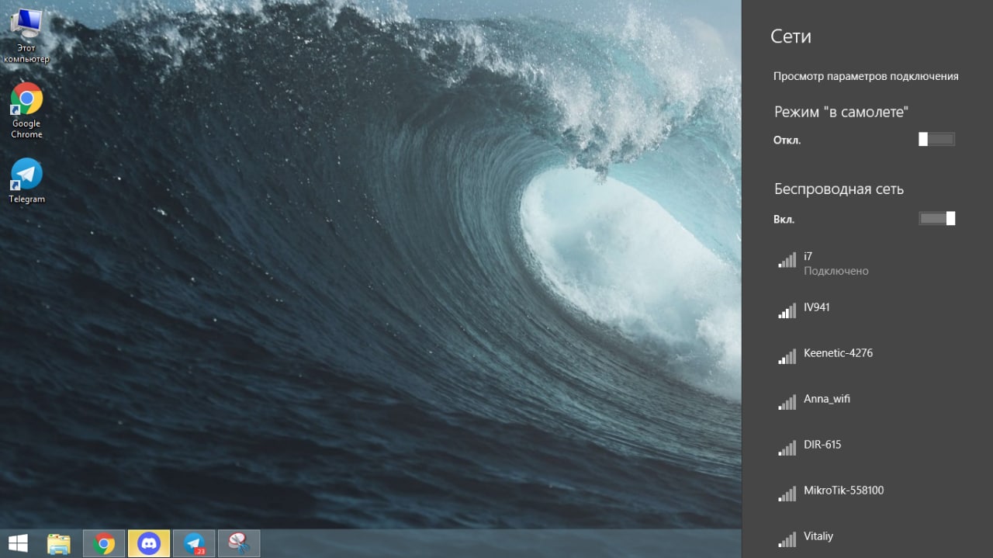Select the IV941 network
The height and width of the screenshot is (558, 993).
[x=867, y=308]
